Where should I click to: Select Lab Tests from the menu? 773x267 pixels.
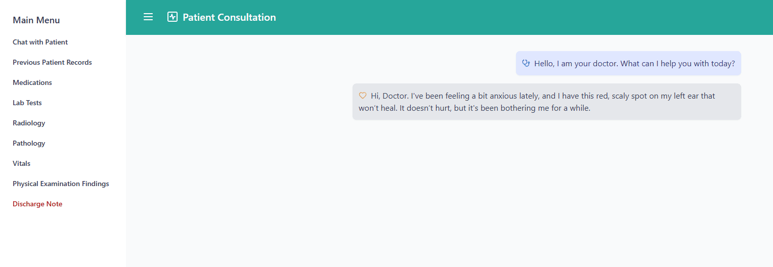click(x=27, y=103)
